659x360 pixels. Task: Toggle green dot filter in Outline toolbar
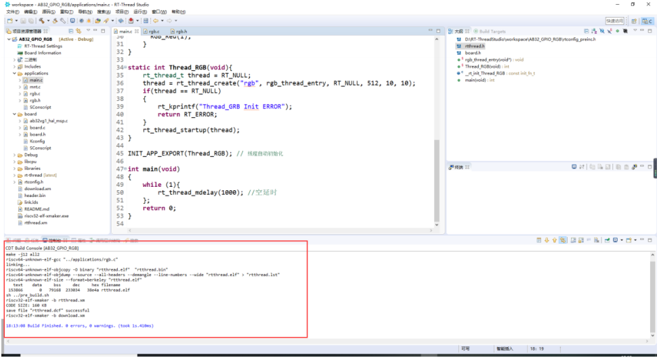pyautogui.click(x=618, y=31)
